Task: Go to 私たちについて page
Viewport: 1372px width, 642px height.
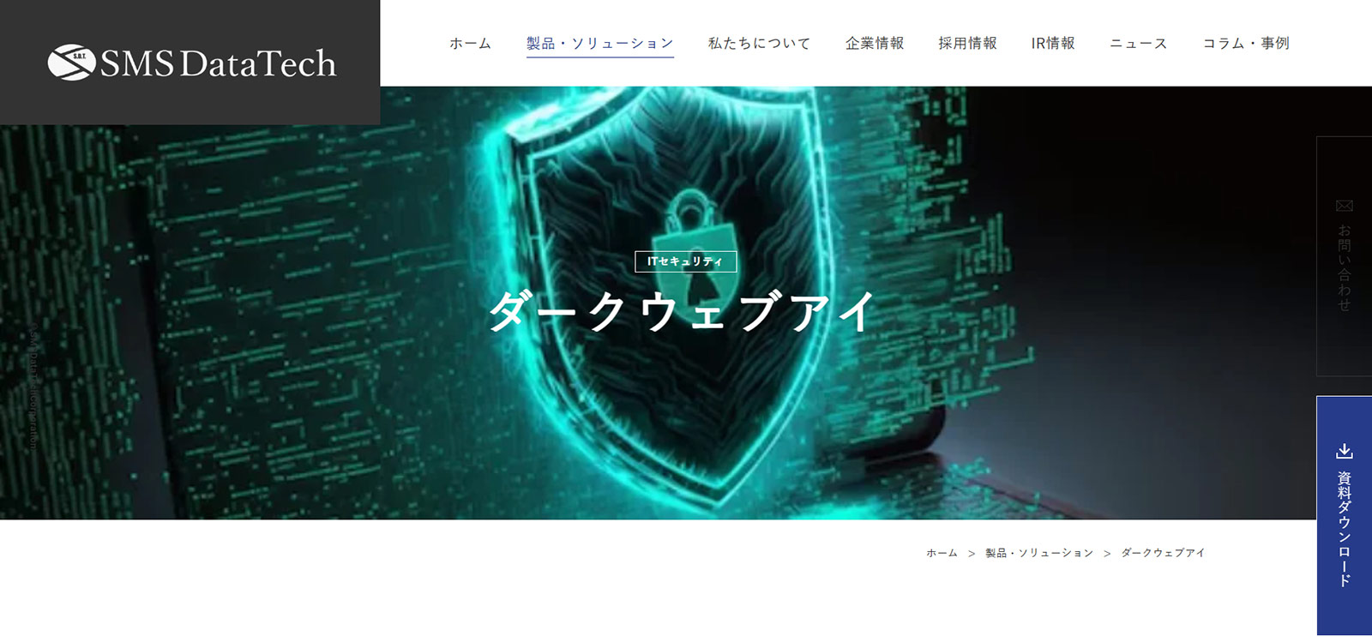Action: (759, 43)
